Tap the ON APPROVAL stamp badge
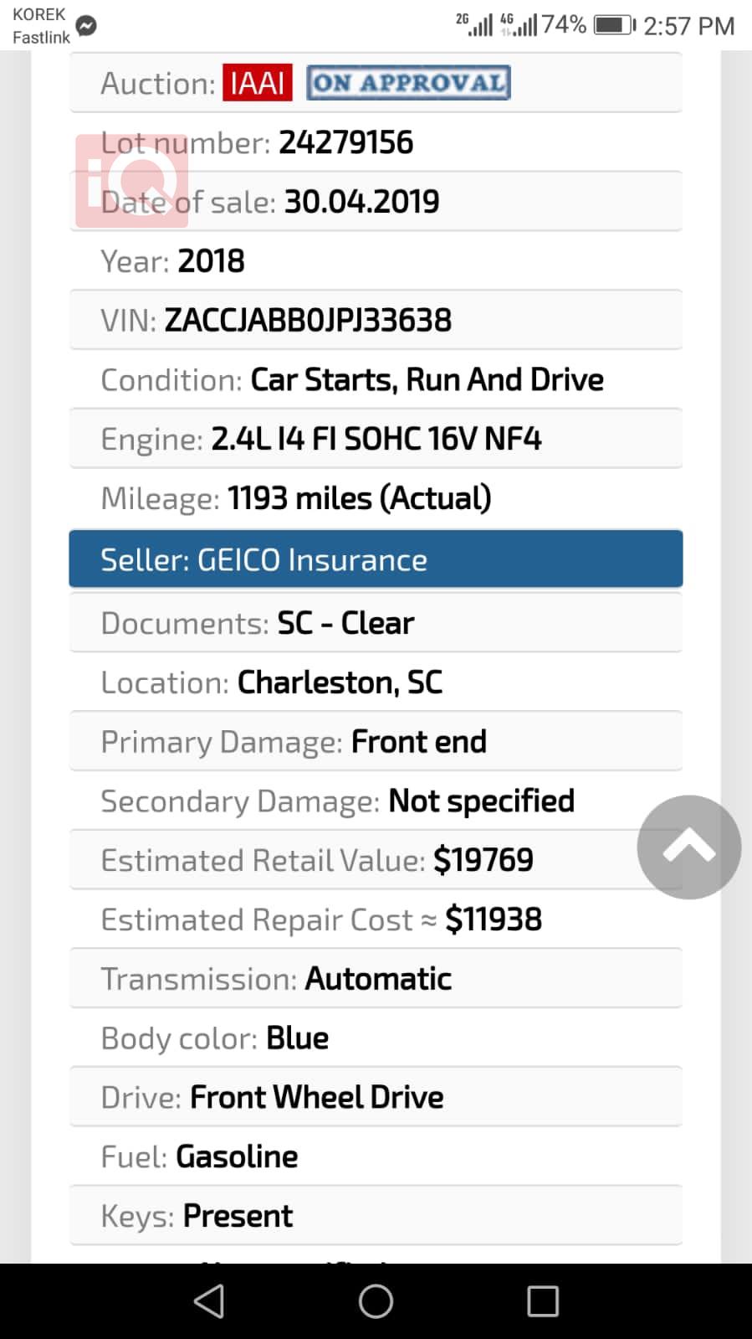 [x=408, y=82]
